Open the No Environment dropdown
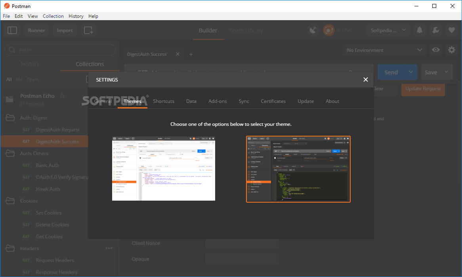The width and height of the screenshot is (462, 277). tap(384, 50)
